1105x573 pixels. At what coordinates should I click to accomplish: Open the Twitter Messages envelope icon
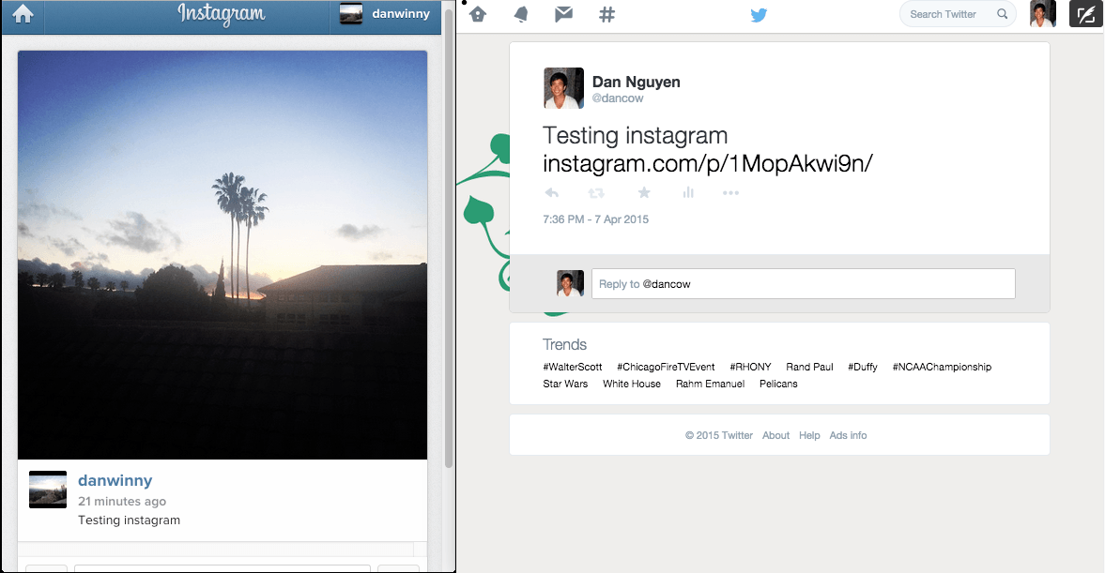coord(564,14)
